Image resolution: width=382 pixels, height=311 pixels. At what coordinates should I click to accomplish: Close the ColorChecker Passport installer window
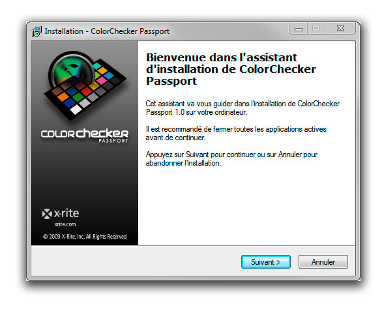pyautogui.click(x=340, y=28)
